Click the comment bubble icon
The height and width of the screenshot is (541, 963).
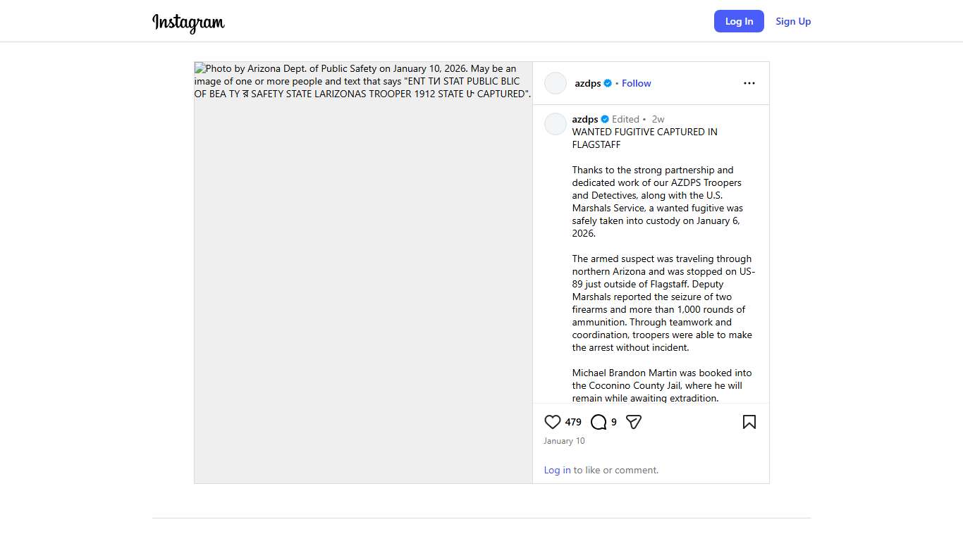point(599,422)
